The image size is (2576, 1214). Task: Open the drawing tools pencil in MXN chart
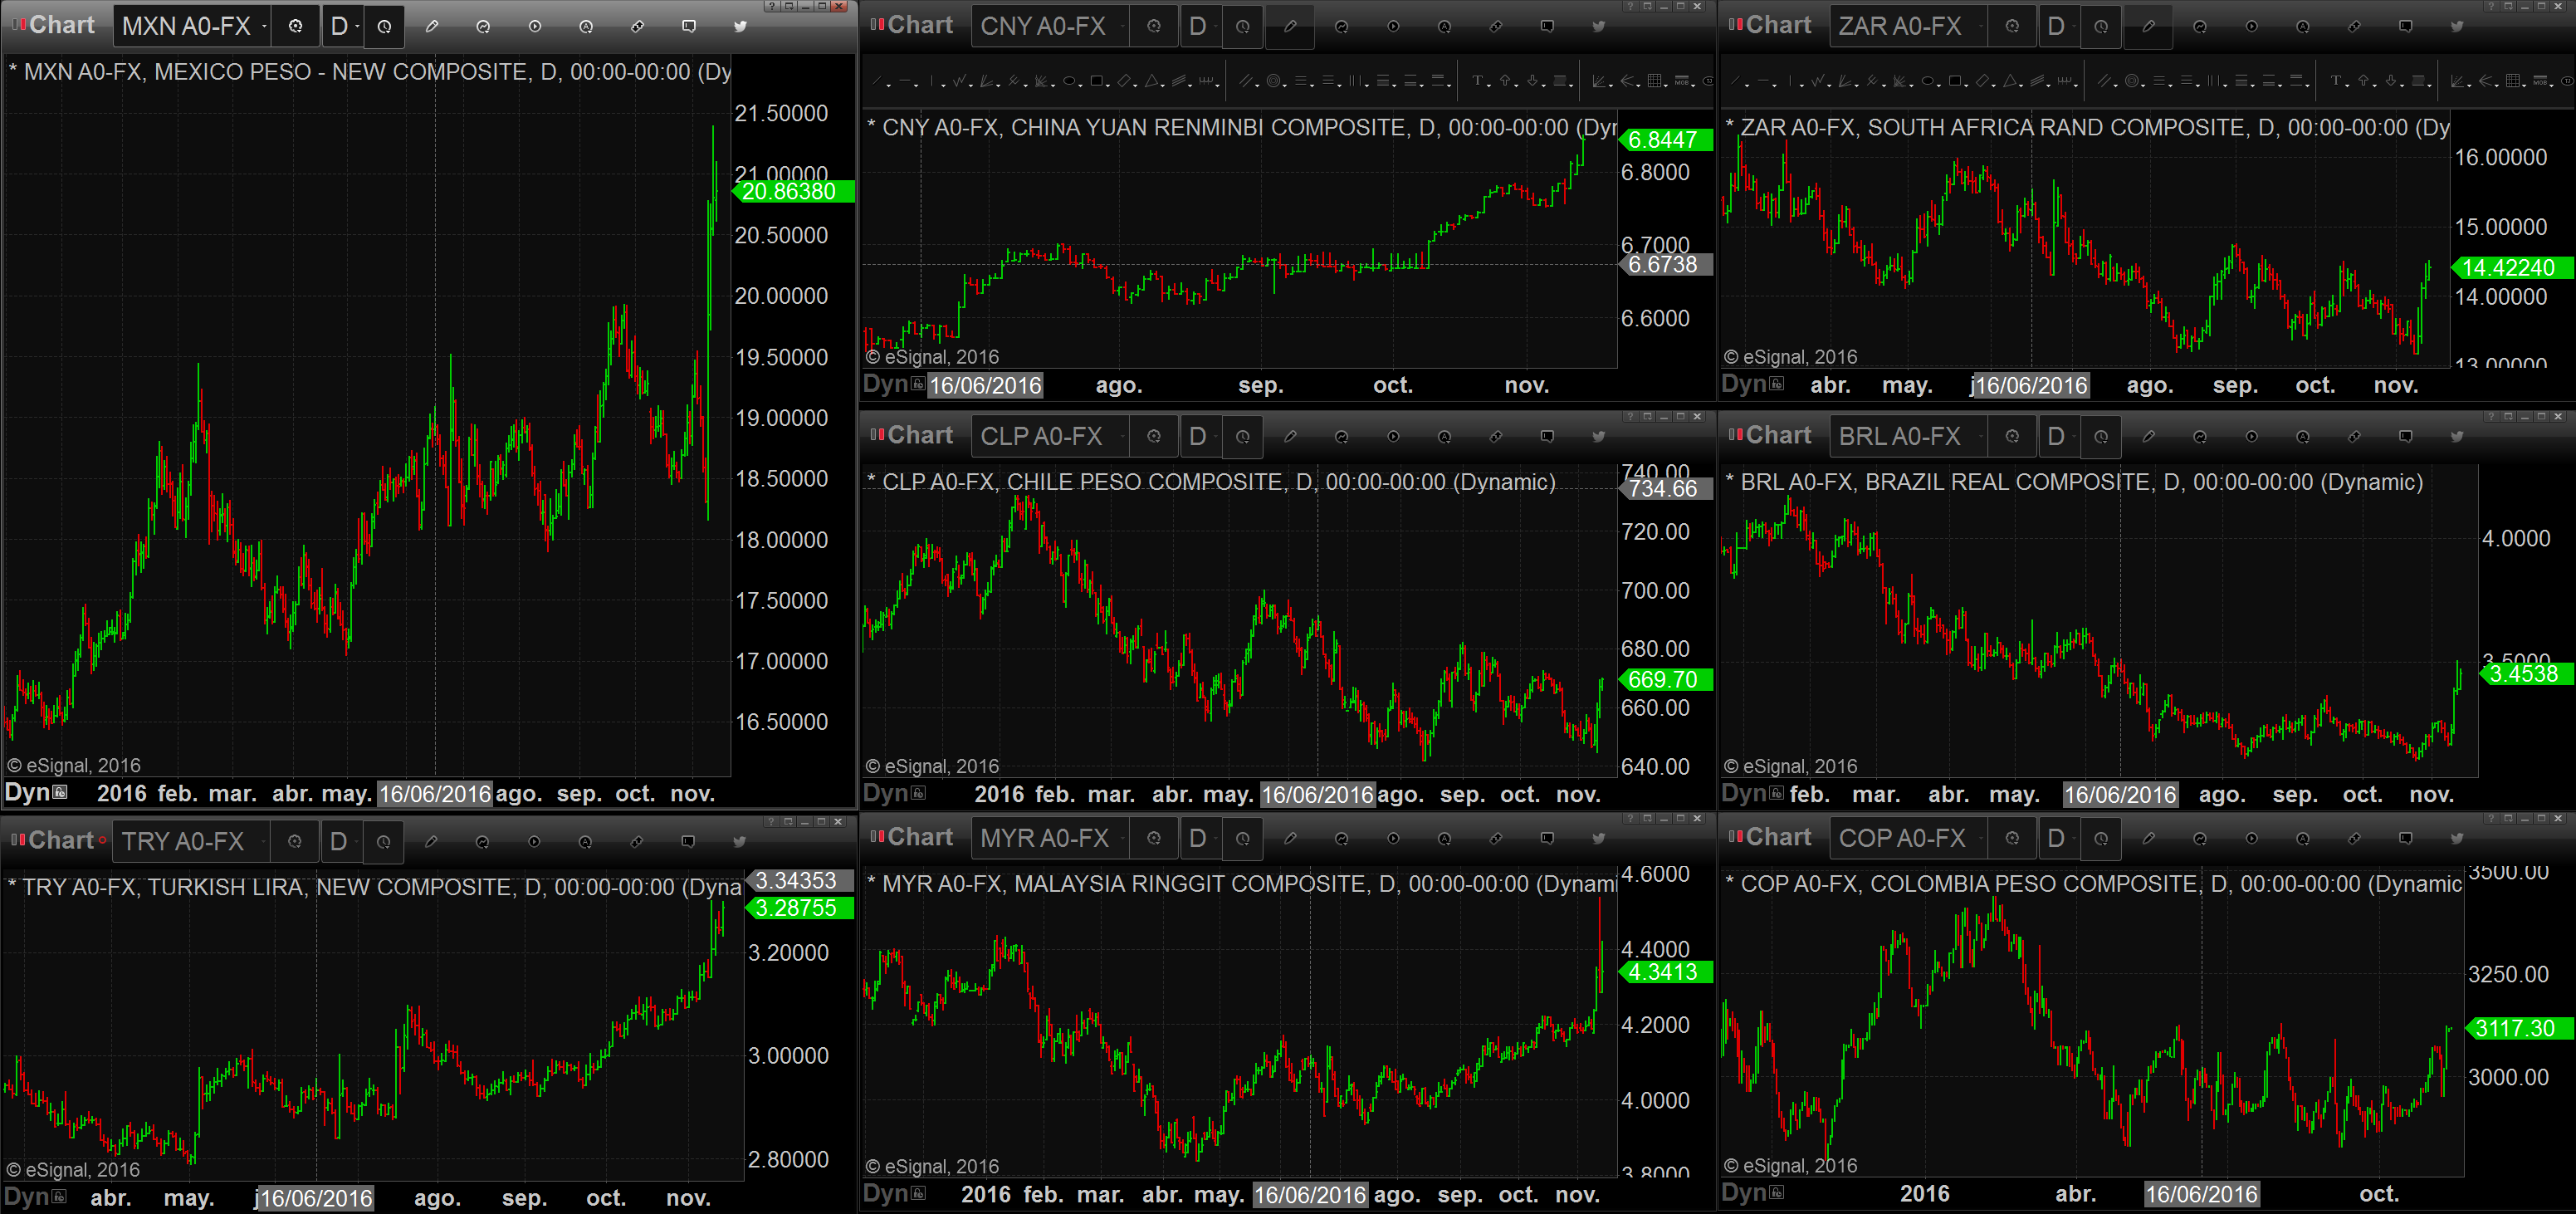432,26
